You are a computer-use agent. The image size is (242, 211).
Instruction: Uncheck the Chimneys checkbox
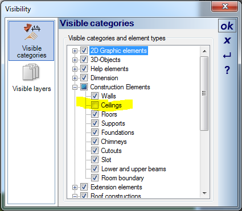point(95,142)
